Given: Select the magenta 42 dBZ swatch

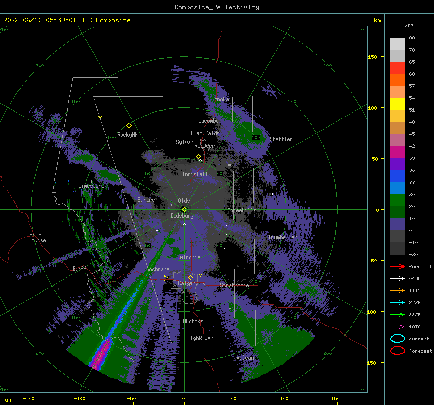Looking at the screenshot, I should coord(397,152).
